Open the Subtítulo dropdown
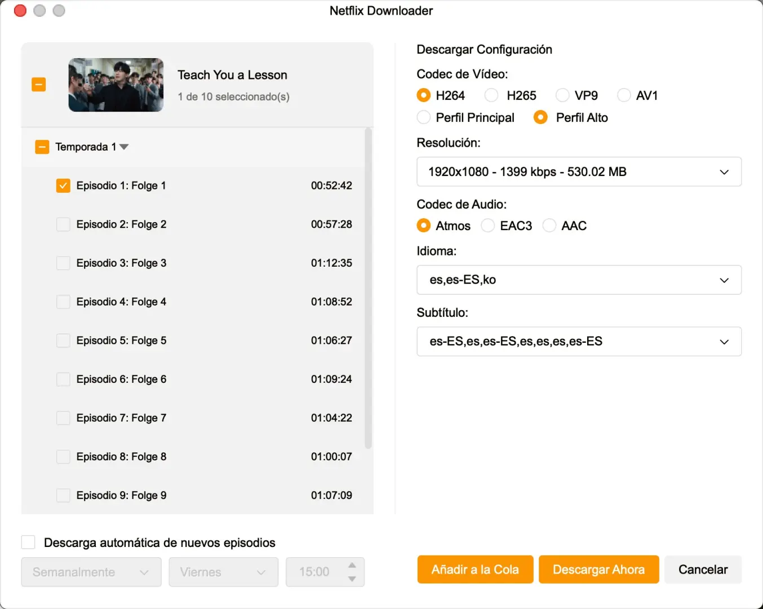763x609 pixels. click(x=579, y=341)
